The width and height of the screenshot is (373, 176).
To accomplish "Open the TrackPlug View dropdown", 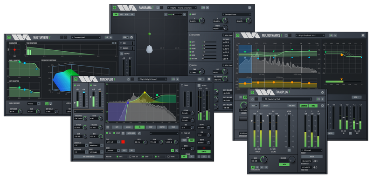I will tap(201, 79).
